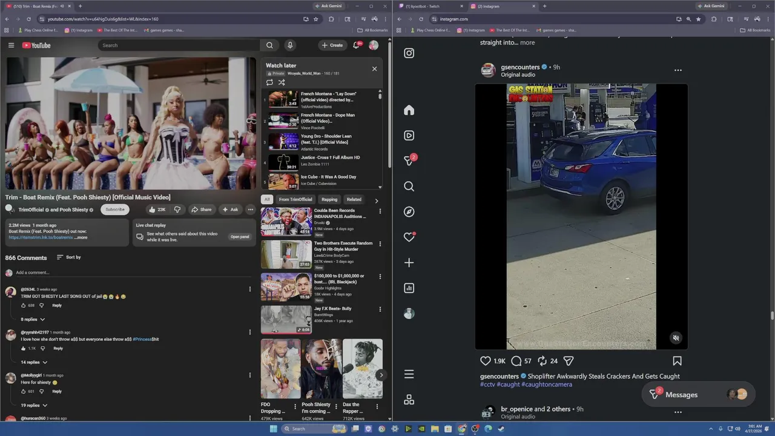The image size is (775, 436).
Task: Unmute the gas station video
Action: [x=676, y=338]
